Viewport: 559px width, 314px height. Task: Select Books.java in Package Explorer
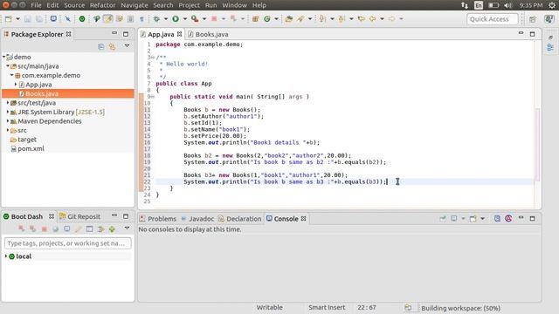pyautogui.click(x=68, y=93)
